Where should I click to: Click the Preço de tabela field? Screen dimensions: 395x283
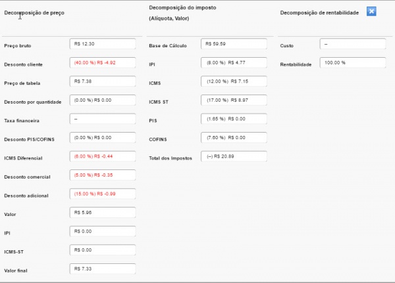[x=103, y=81]
